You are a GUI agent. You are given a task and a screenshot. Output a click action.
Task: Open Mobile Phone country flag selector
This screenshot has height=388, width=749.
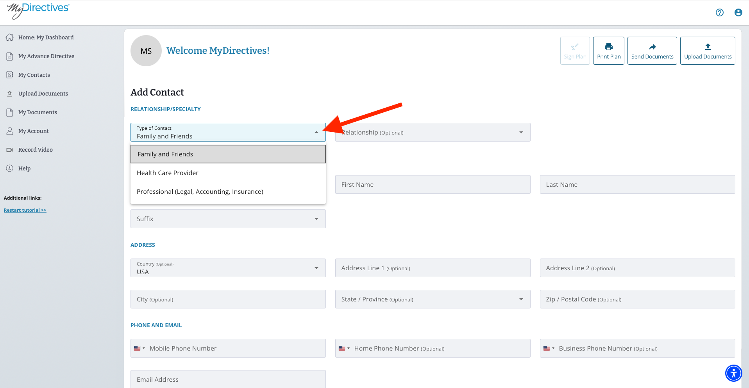(x=139, y=348)
